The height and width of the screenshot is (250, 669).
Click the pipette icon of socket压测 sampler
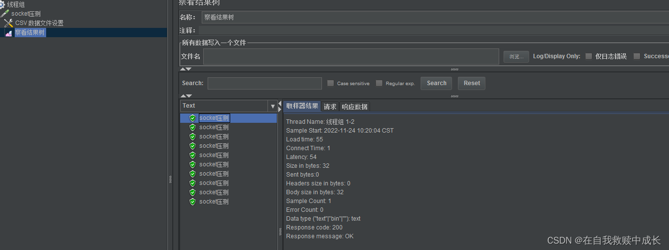coord(5,14)
